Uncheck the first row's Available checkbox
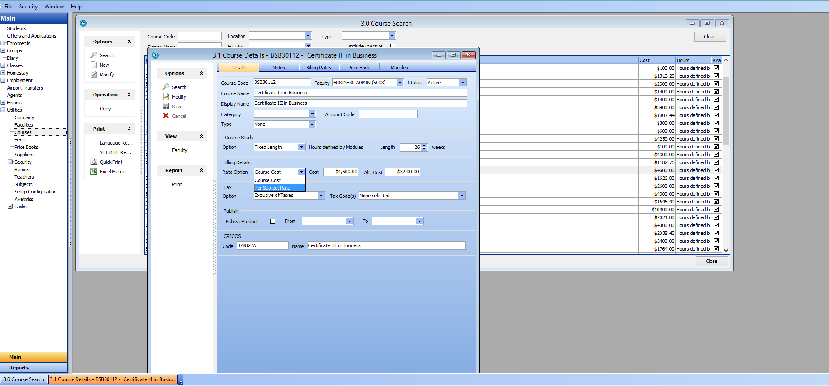Image resolution: width=829 pixels, height=386 pixels. click(x=716, y=68)
